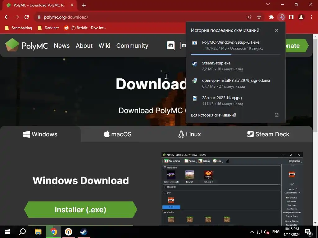
Task: Click the external-link icon for full history
Action: point(277,115)
